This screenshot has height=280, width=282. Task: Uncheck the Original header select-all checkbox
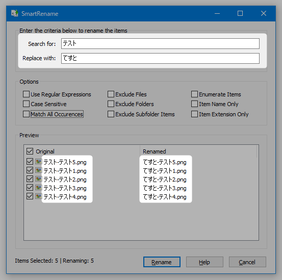click(30, 151)
